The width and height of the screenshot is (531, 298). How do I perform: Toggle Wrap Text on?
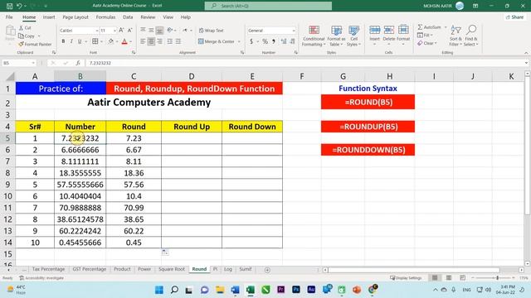212,31
